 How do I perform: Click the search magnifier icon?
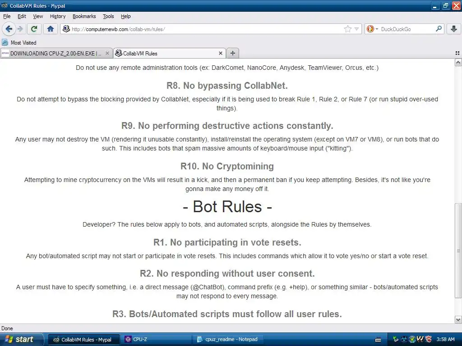(439, 29)
